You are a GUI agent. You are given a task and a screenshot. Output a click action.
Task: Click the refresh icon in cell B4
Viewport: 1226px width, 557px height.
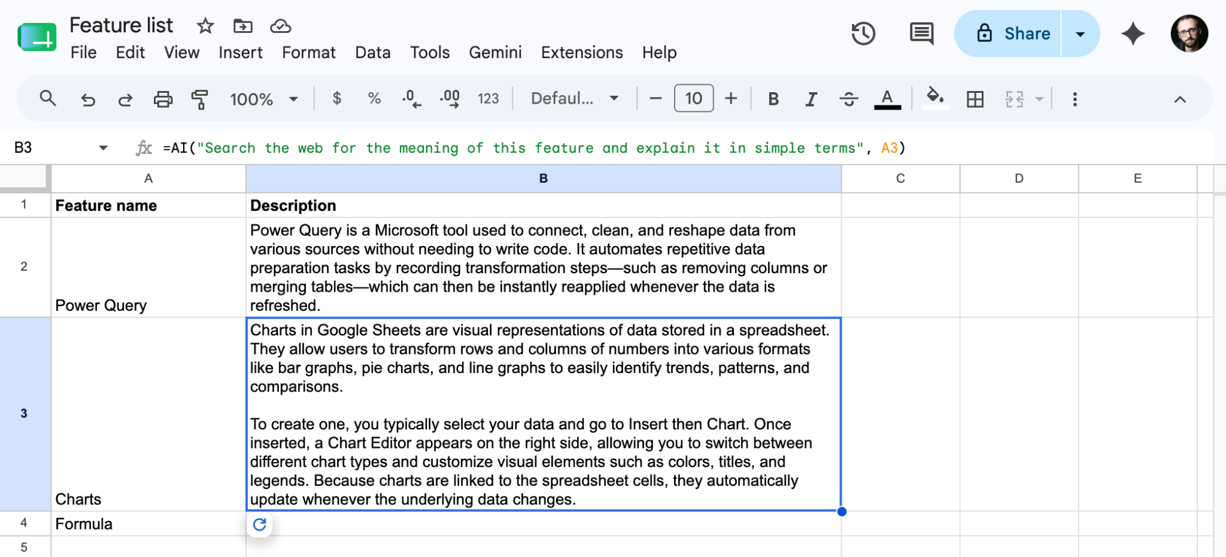259,525
